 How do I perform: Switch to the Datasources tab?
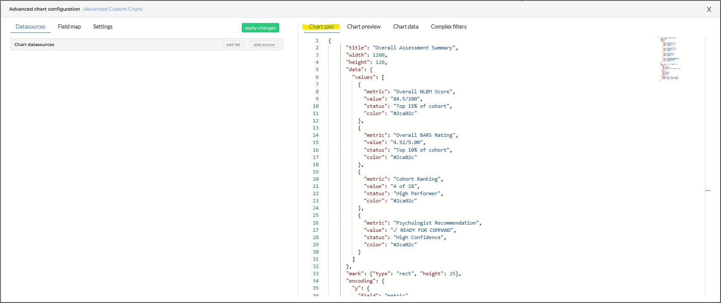[30, 26]
